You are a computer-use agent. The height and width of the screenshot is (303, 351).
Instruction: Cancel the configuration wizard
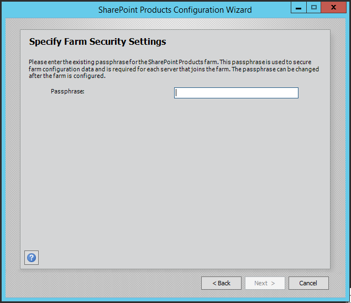(x=308, y=283)
